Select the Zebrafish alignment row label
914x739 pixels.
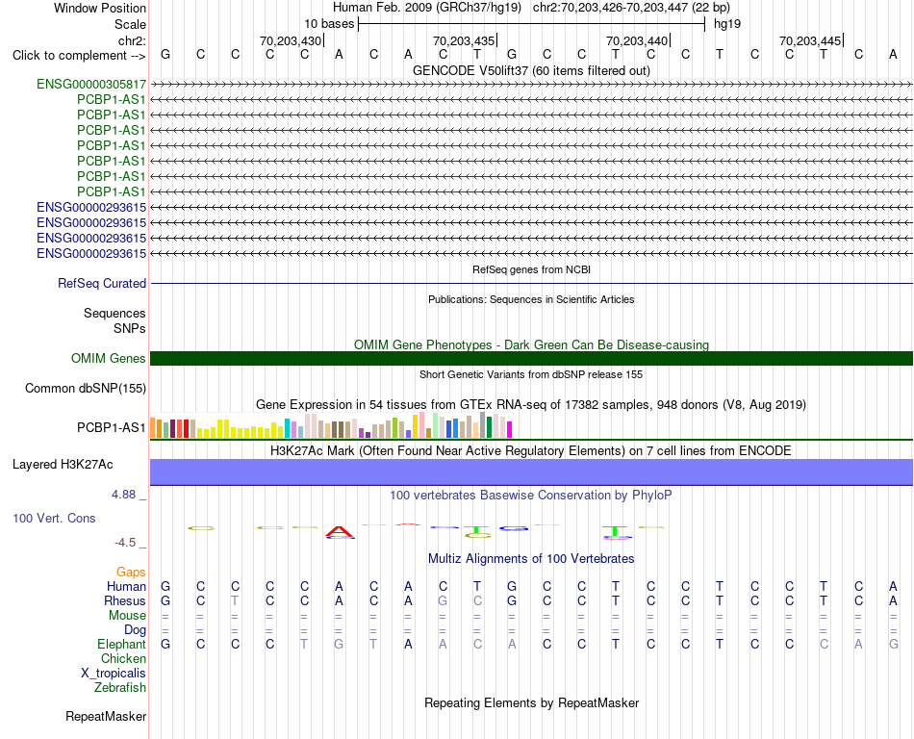click(120, 688)
